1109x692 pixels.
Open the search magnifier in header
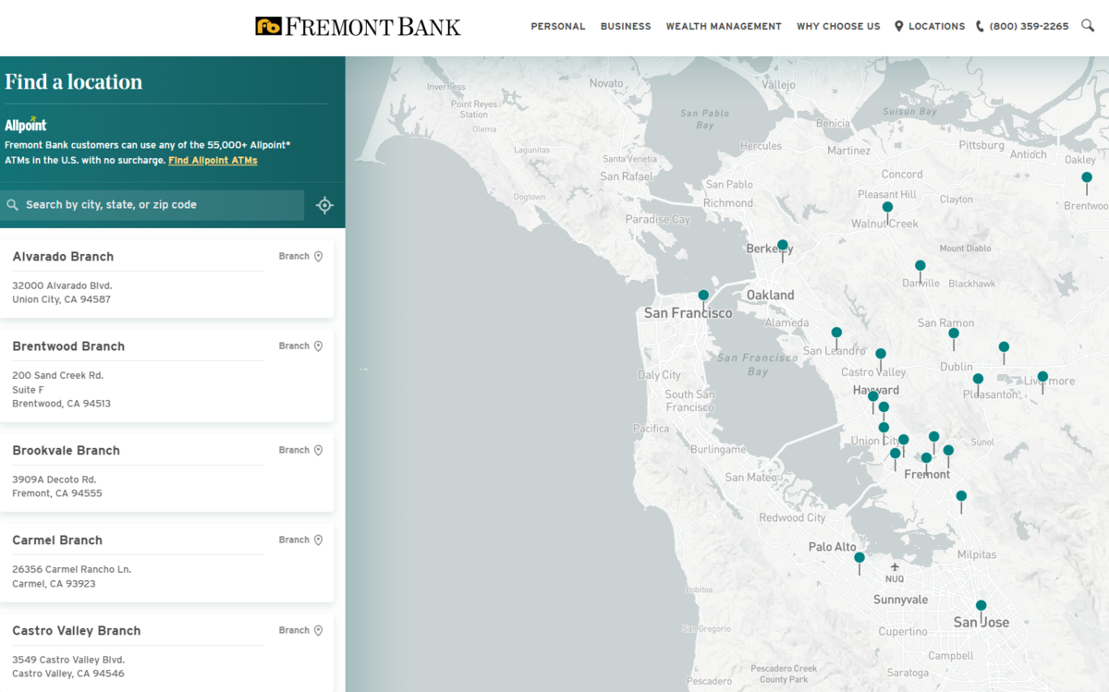1088,26
